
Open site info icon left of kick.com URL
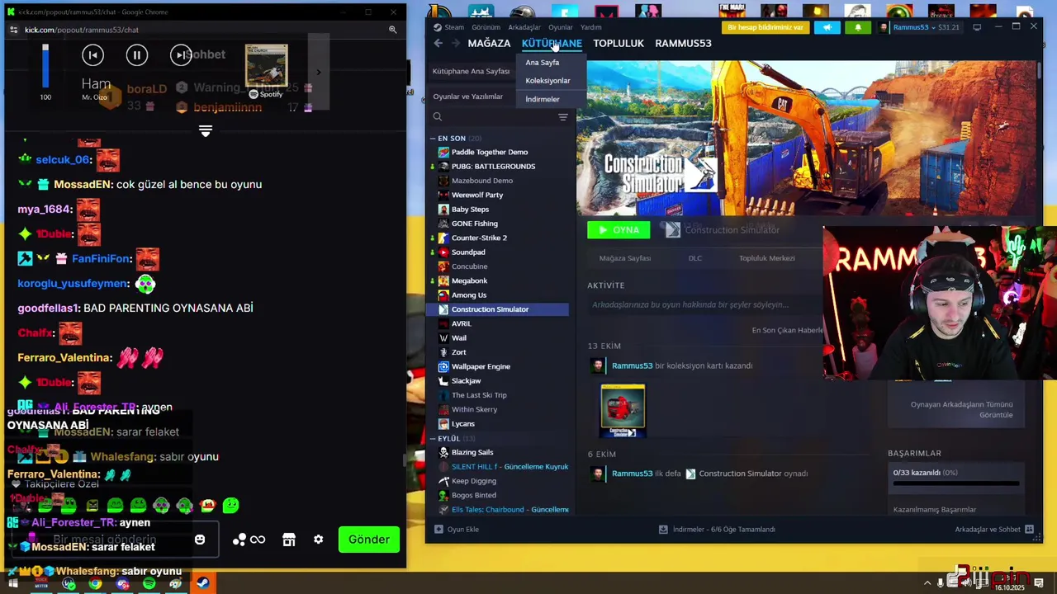pos(13,30)
